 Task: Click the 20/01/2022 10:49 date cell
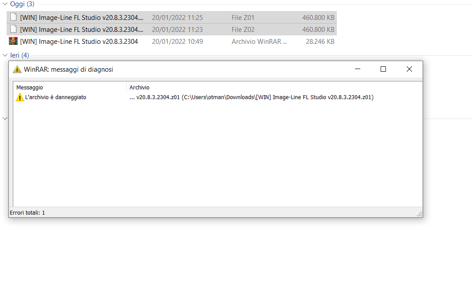177,41
